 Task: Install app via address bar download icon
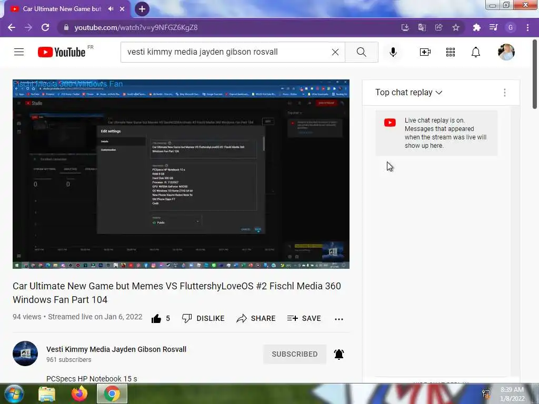tap(405, 27)
